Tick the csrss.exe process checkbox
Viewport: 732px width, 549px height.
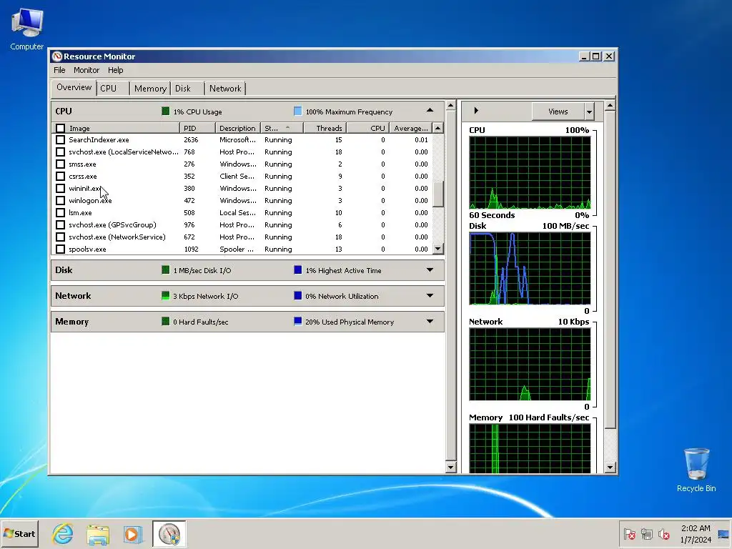click(60, 176)
